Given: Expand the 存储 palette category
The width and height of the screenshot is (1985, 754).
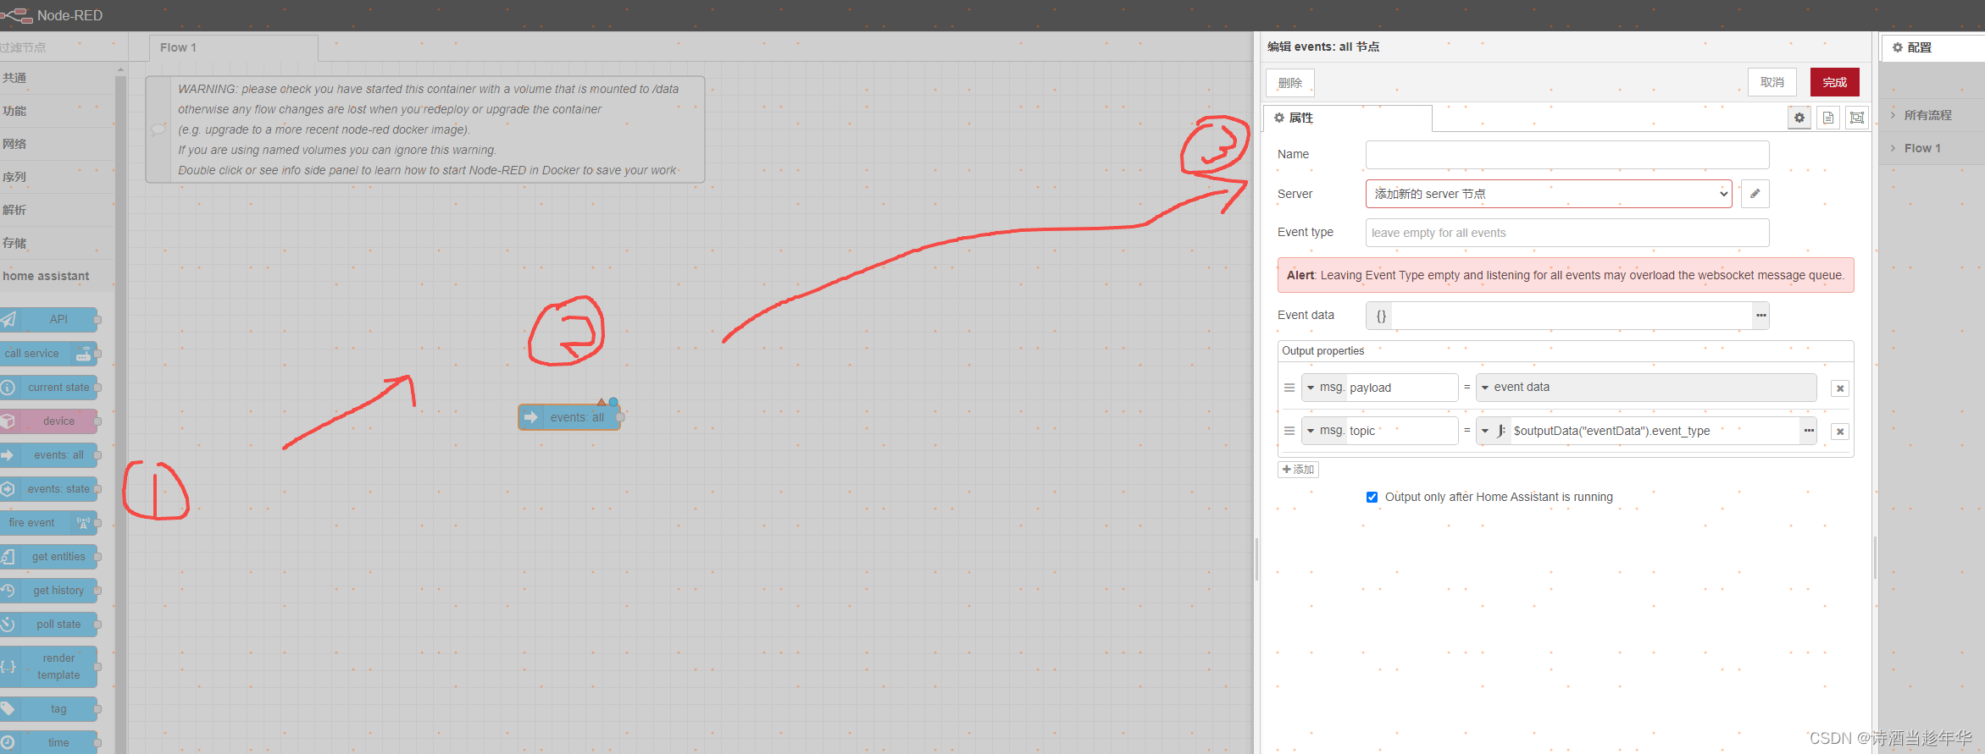Looking at the screenshot, I should 57,243.
